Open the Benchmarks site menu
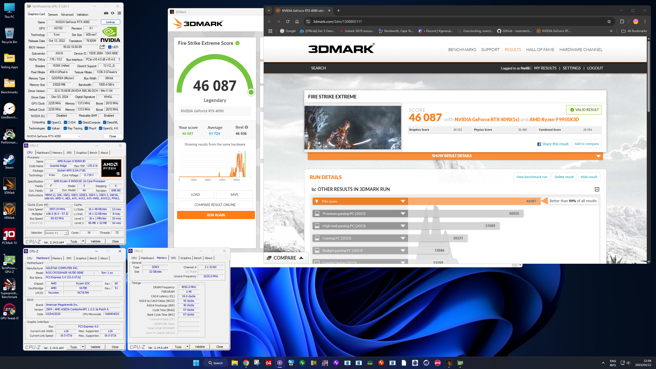Screen dimensions: 656x369 [x=462, y=49]
